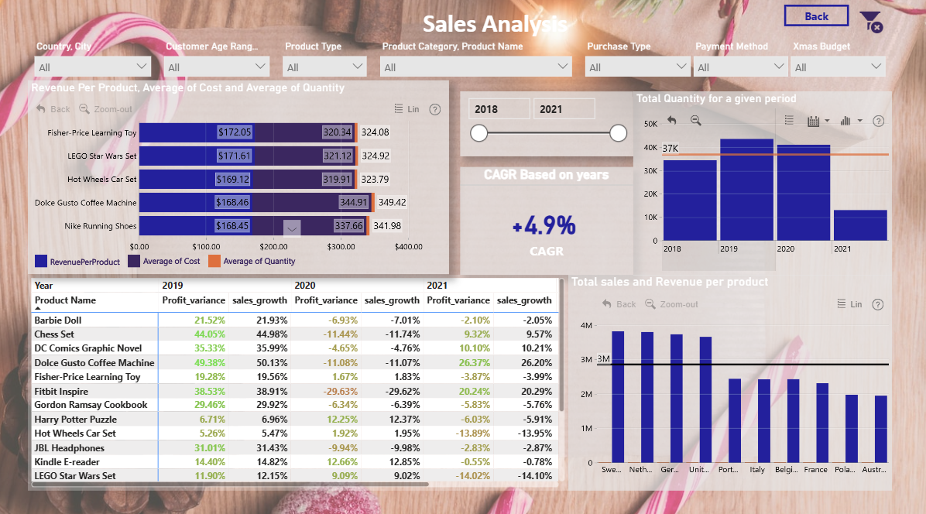Screen dimensions: 926x514
Task: Select the Barbie Doll table row
Action: tap(294, 320)
